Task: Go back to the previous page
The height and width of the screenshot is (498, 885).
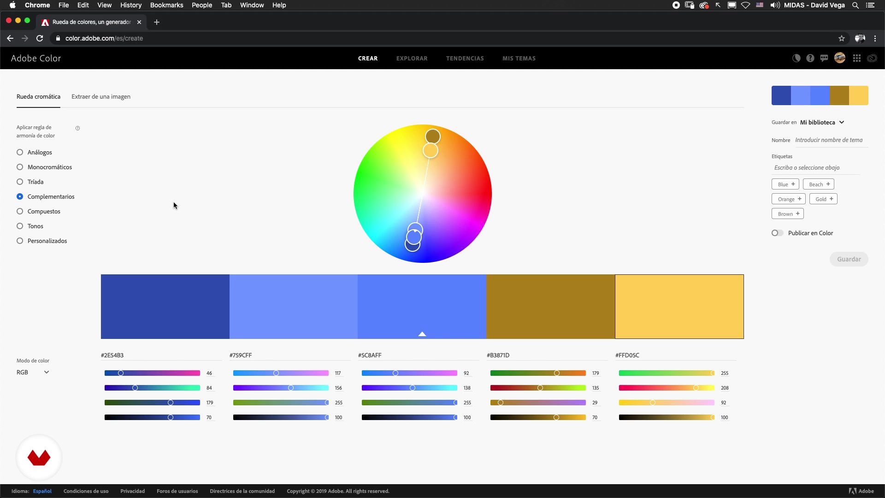Action: tap(10, 38)
